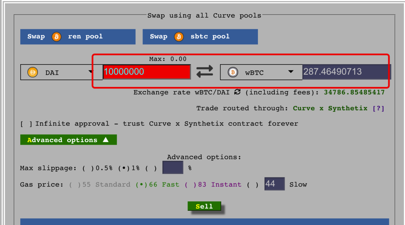405x225 pixels.
Task: Click the Swap sbtc pool button
Action: coord(200,37)
